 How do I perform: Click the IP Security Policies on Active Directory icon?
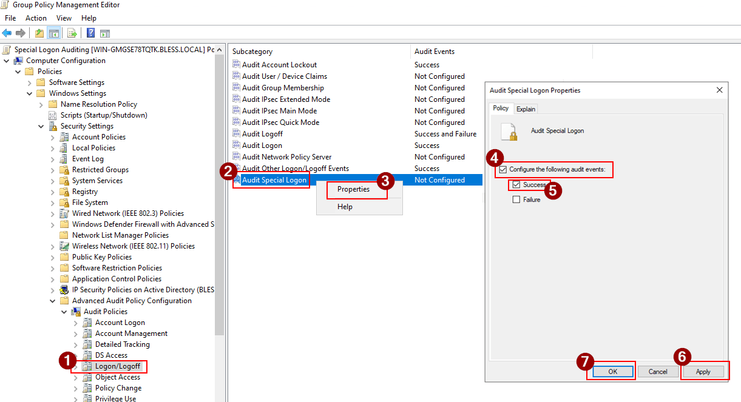tap(65, 290)
